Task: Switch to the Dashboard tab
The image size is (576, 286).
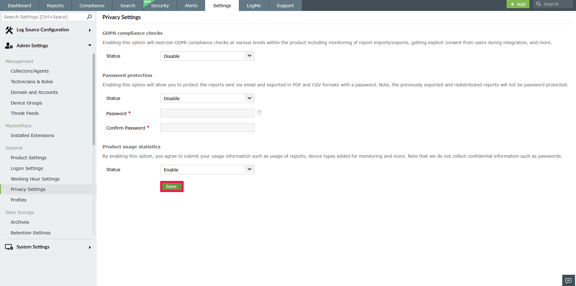Action: coord(19,5)
